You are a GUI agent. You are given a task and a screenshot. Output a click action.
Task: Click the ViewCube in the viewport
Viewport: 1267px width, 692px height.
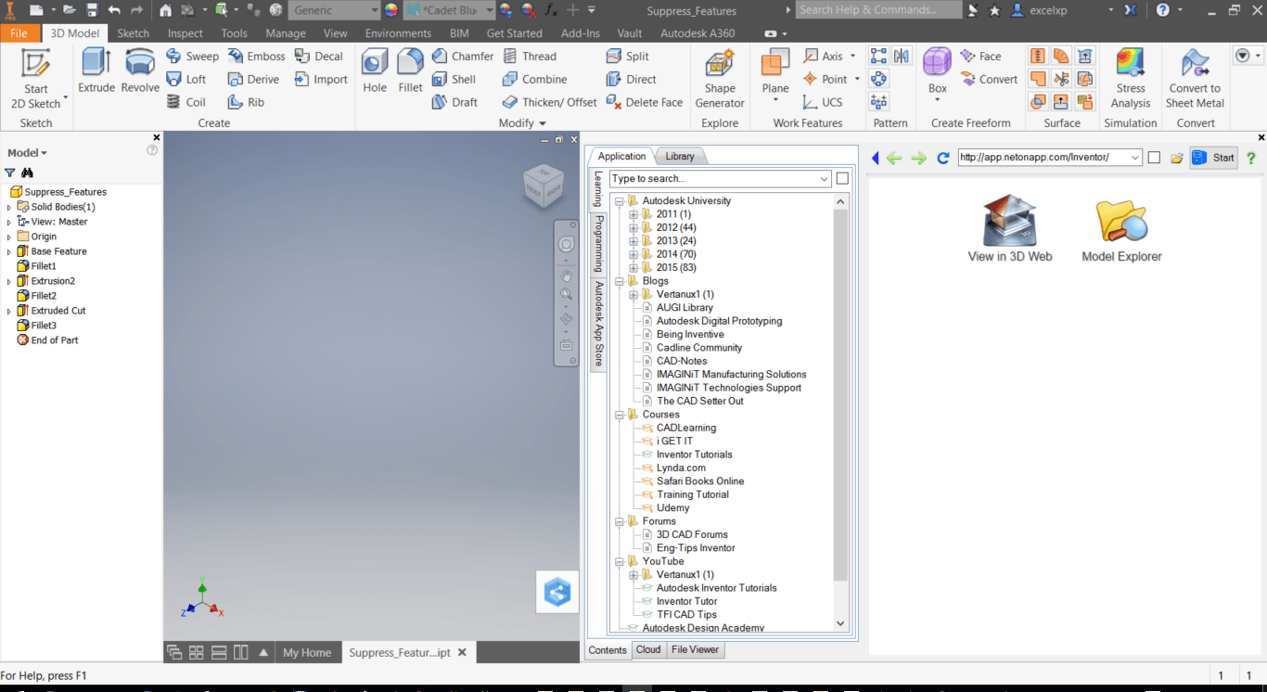(x=544, y=186)
